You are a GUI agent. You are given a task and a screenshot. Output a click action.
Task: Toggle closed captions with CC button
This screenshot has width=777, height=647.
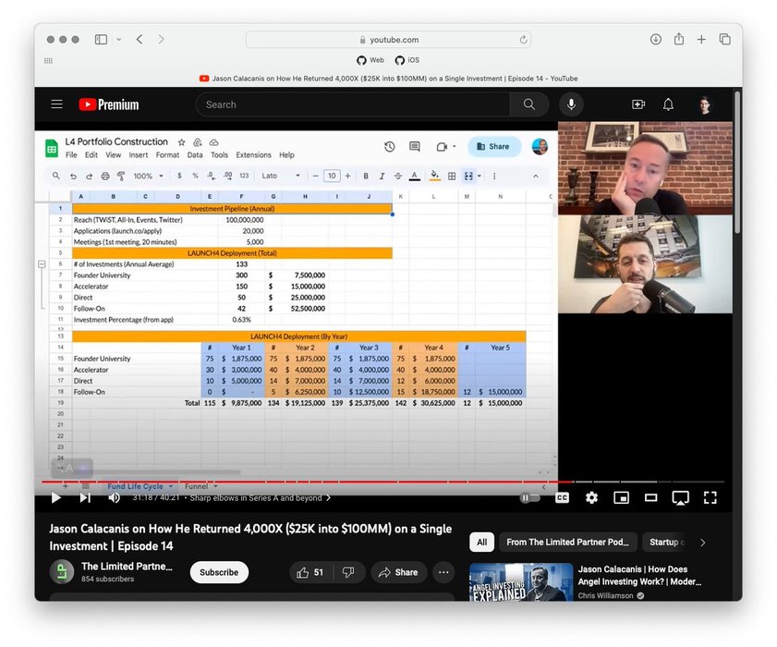pos(562,497)
